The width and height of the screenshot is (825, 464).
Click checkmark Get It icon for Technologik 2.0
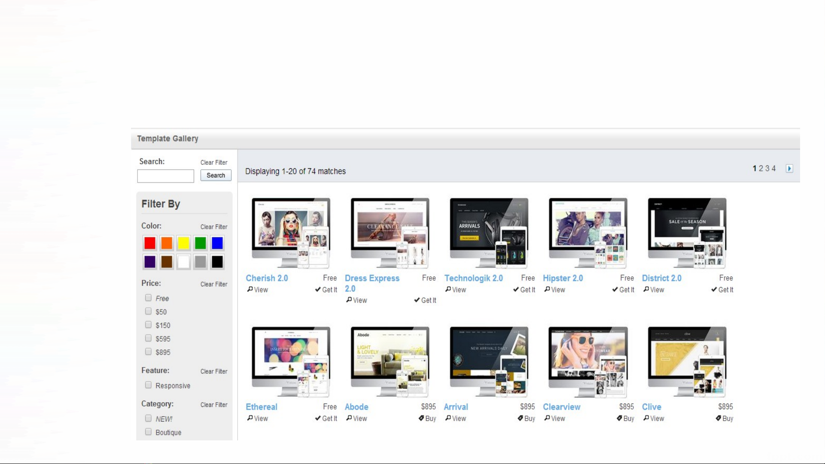516,289
